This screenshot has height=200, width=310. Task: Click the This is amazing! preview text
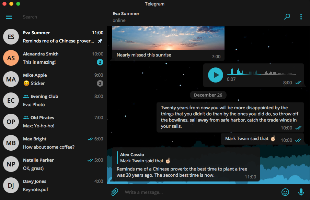pos(39,62)
